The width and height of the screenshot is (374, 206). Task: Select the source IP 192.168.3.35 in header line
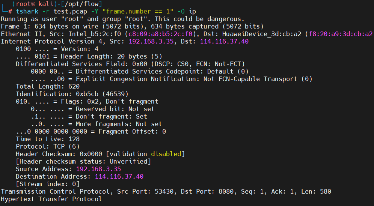151,42
